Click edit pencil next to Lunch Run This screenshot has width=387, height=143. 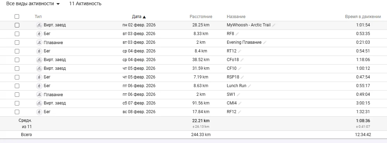[250, 86]
